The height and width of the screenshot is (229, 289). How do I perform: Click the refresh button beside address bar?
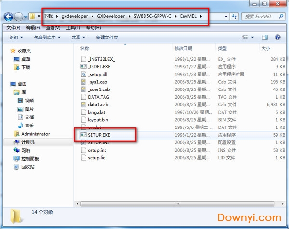coord(234,16)
